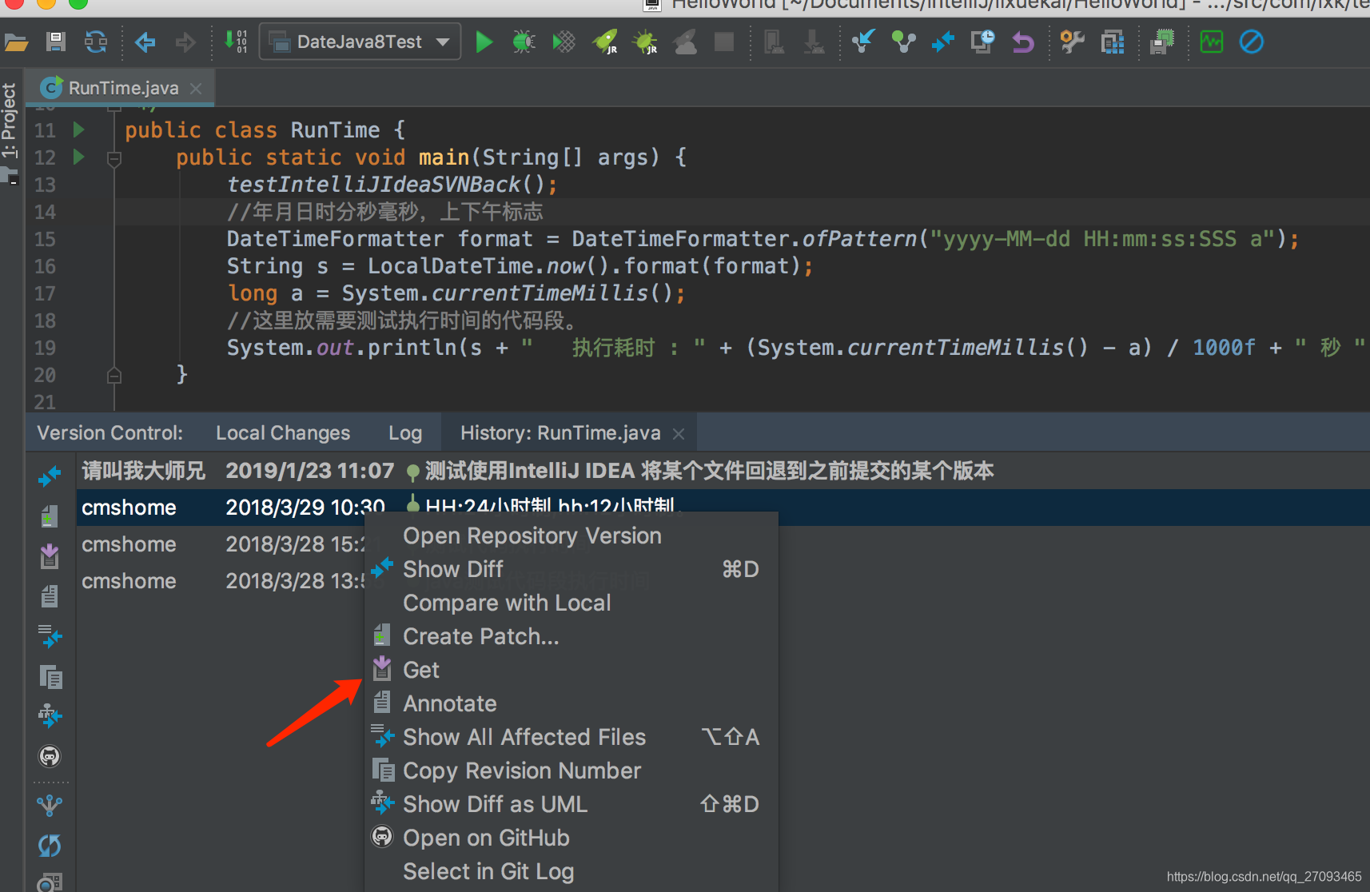Open the DateJava8Test run configuration dropdown
The width and height of the screenshot is (1370, 892).
pyautogui.click(x=360, y=42)
